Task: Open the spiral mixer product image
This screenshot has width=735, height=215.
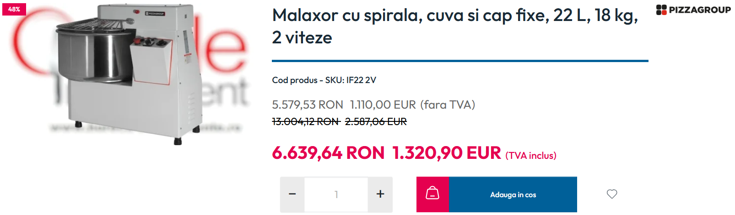Action: [129, 74]
